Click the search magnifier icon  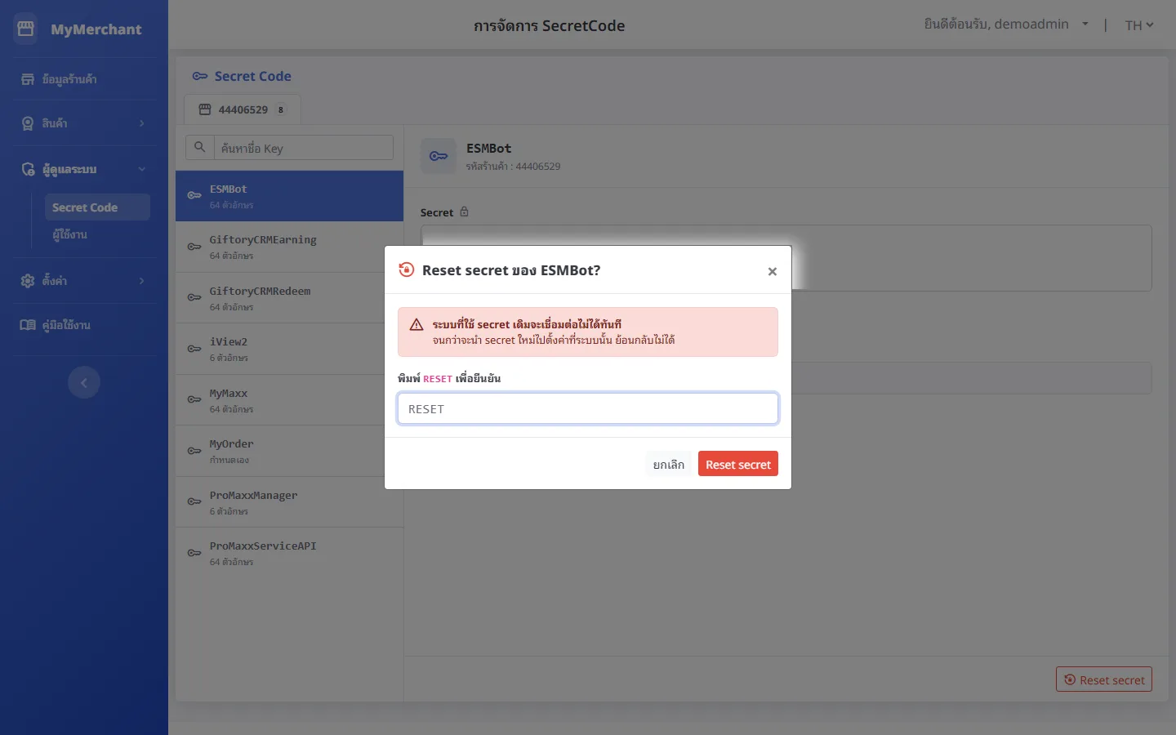(x=199, y=148)
